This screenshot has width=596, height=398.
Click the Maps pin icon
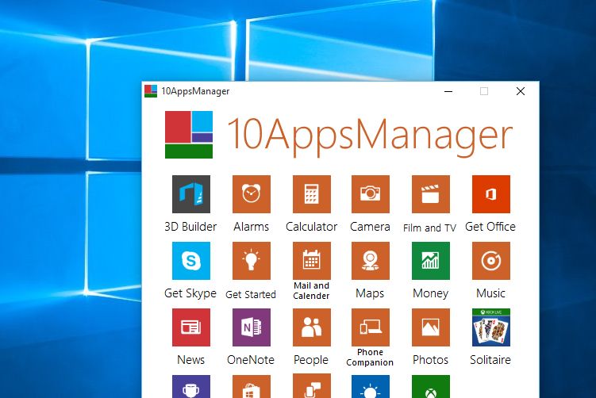[x=371, y=261]
